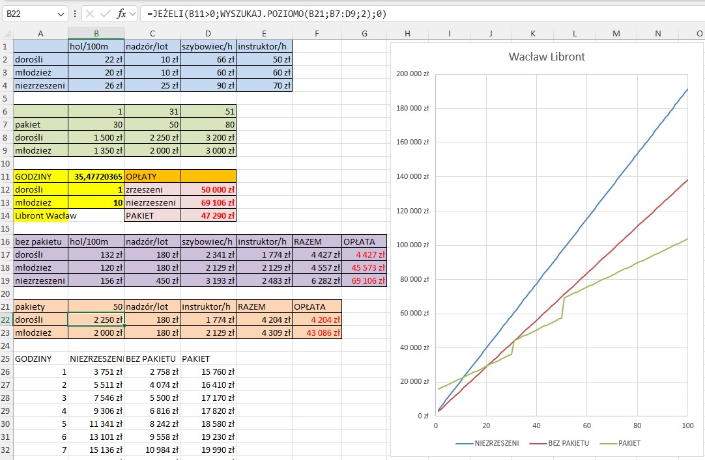The image size is (705, 460).
Task: Click the Insert Function fx icon
Action: pyautogui.click(x=121, y=14)
